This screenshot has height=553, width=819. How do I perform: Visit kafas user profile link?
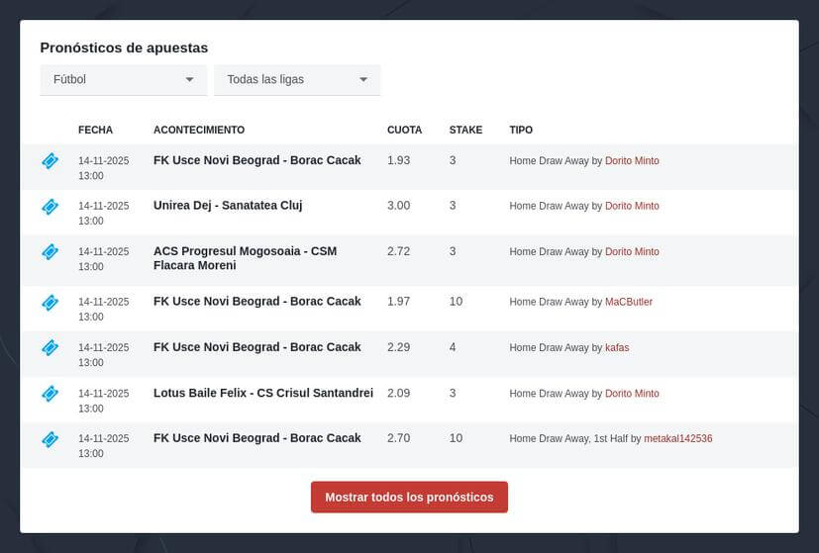[617, 348]
